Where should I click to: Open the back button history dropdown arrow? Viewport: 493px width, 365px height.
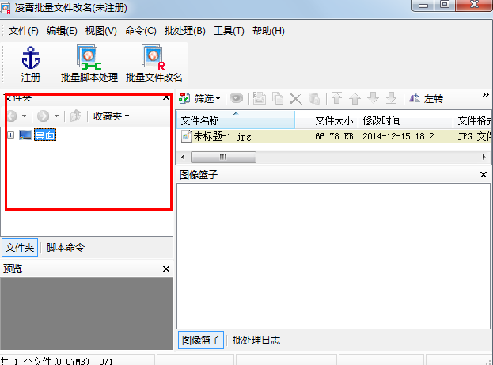pos(25,116)
